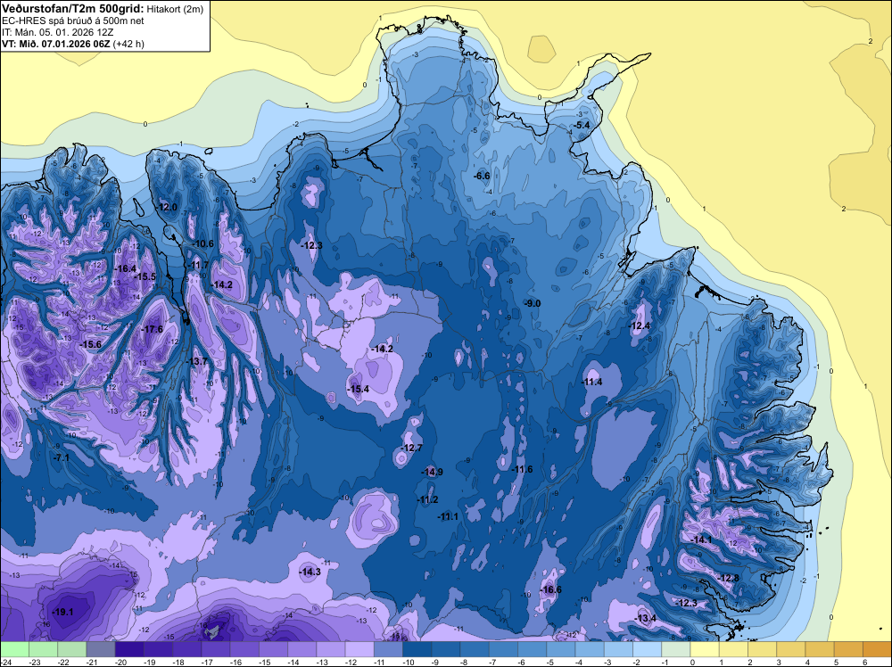
Task: Click the -11.4 temperature value
Action: coord(591,383)
